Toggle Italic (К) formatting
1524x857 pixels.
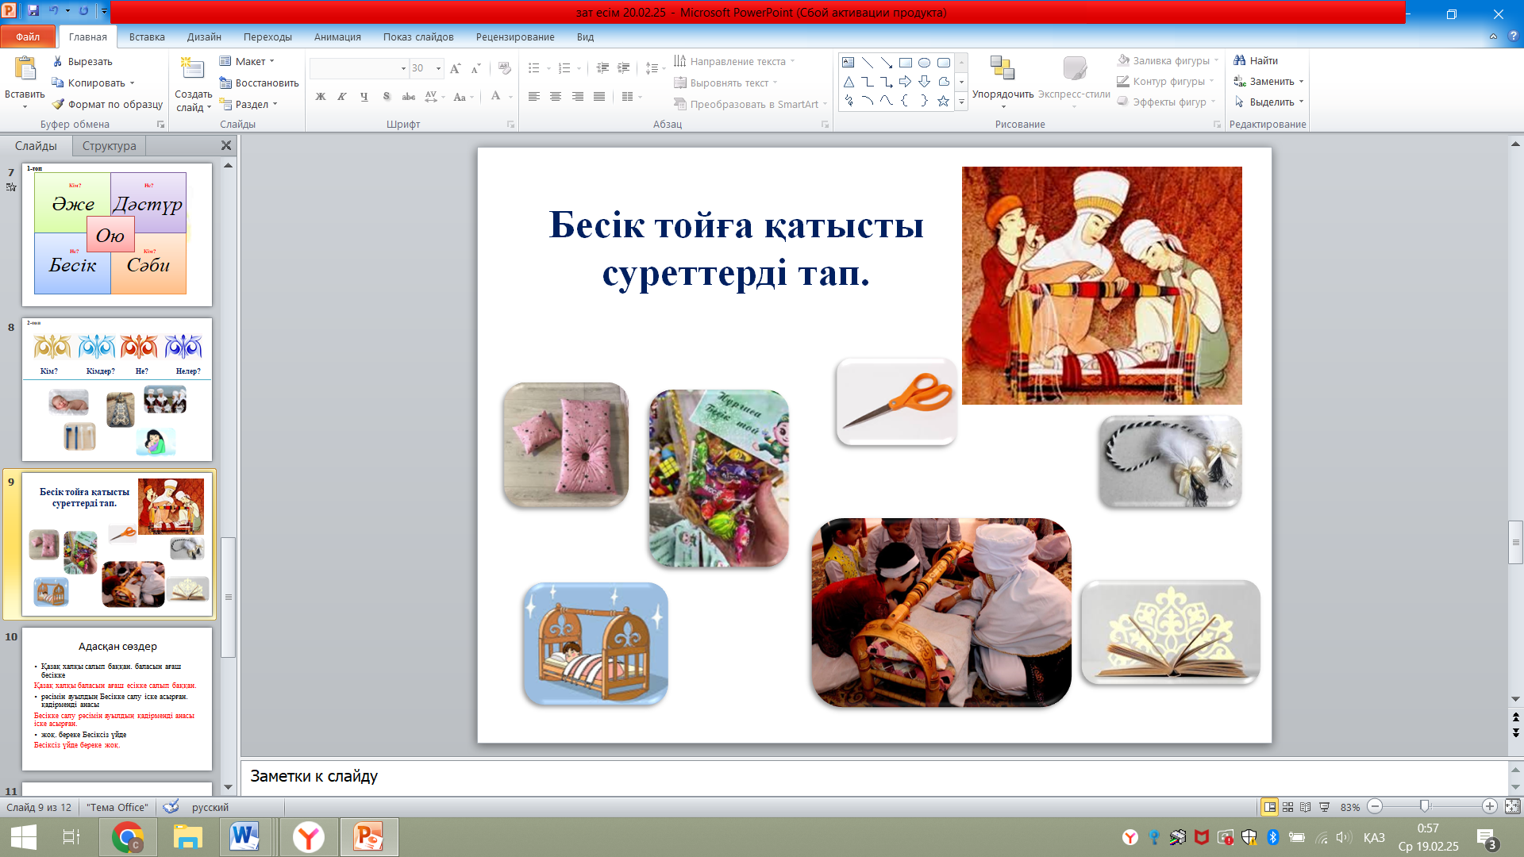pos(342,97)
